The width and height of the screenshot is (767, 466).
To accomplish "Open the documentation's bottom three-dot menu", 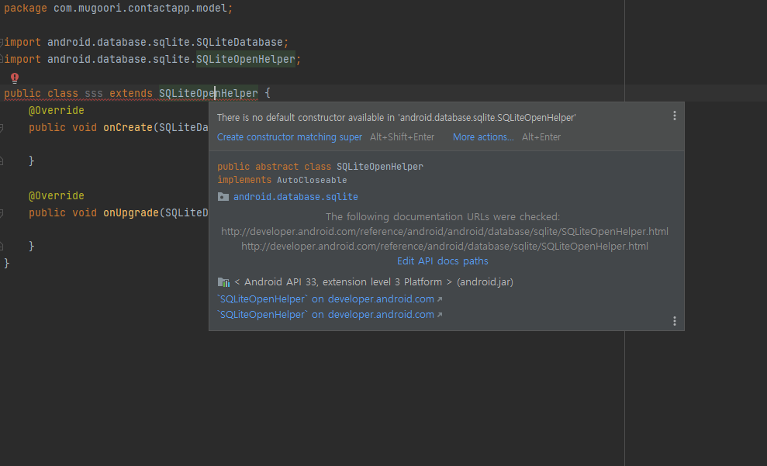I will pyautogui.click(x=675, y=321).
